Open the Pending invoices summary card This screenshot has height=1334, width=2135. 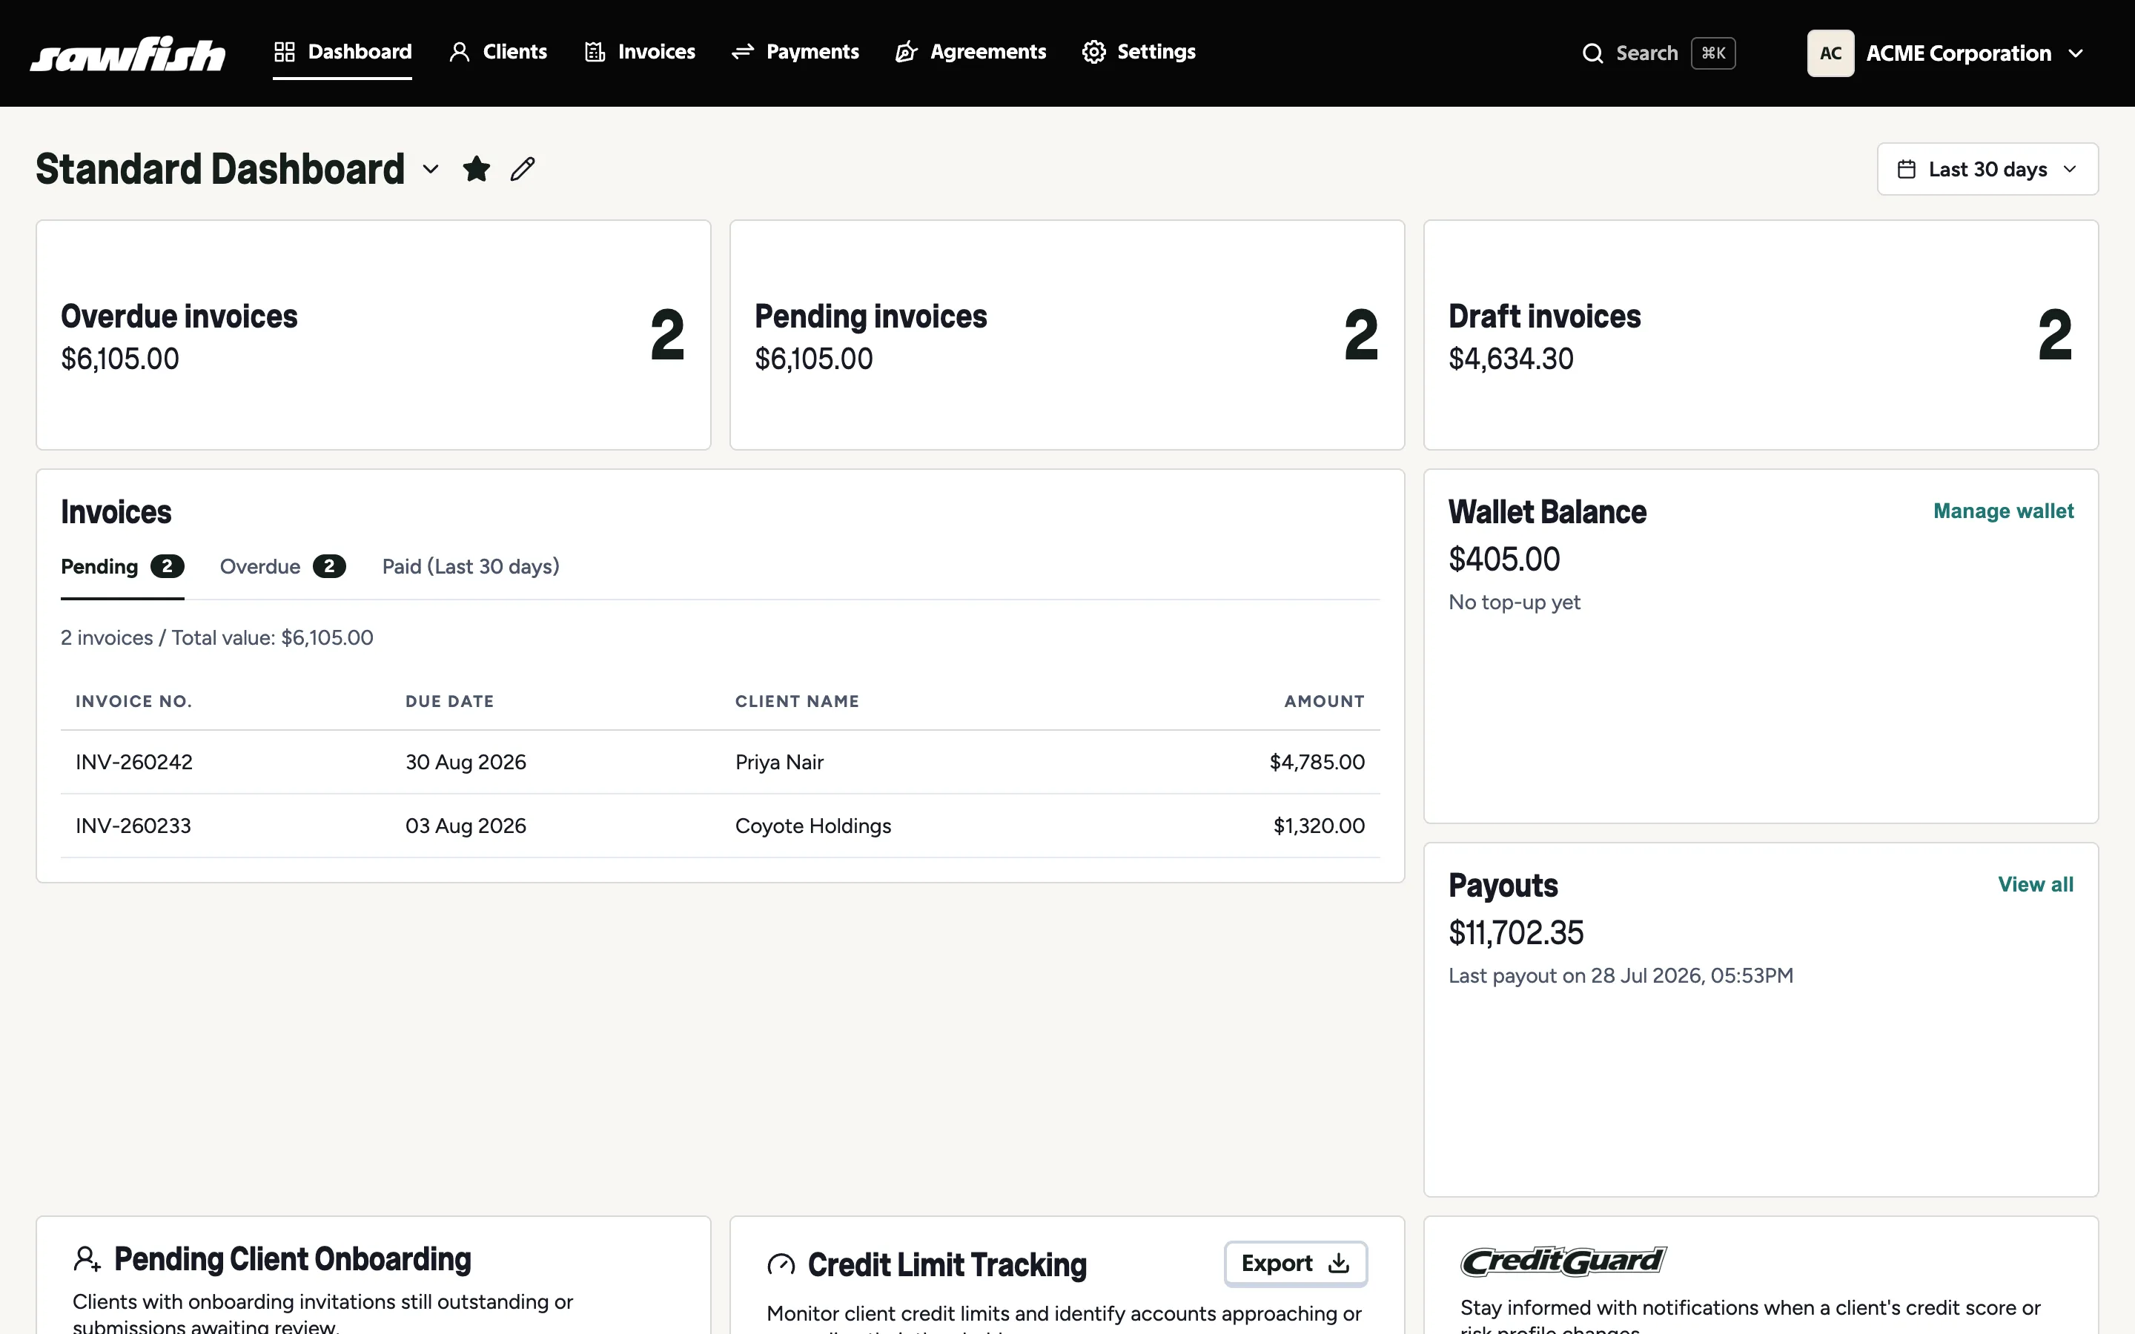[1067, 335]
